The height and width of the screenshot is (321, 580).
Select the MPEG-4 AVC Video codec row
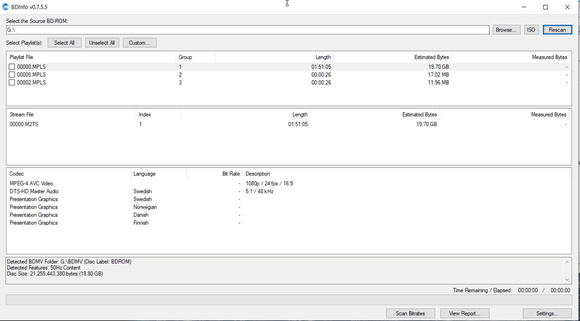click(289, 184)
